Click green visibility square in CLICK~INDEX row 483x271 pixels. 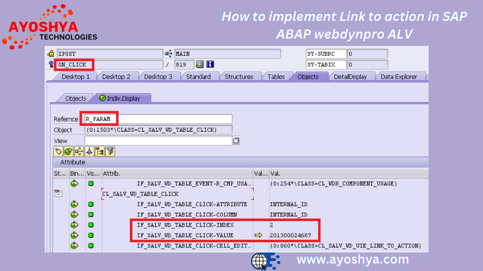pos(91,225)
